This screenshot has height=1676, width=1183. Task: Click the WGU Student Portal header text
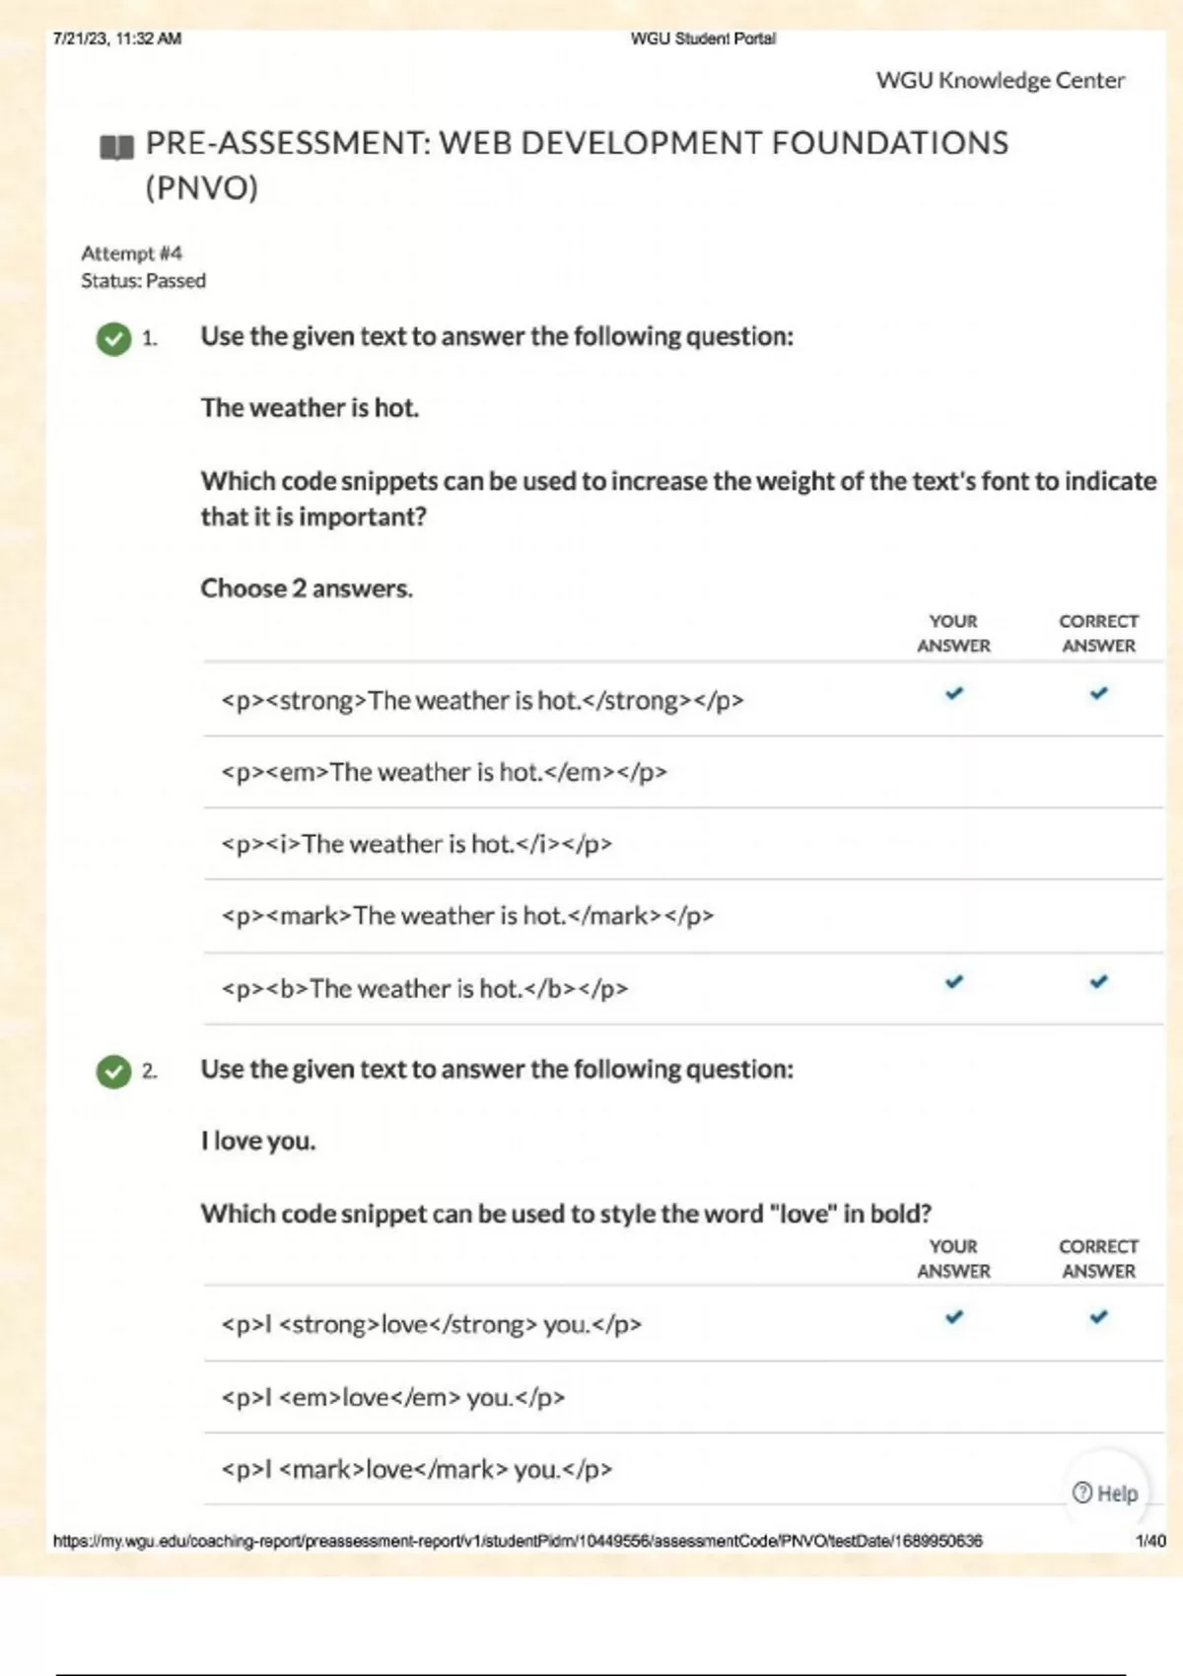pos(703,38)
